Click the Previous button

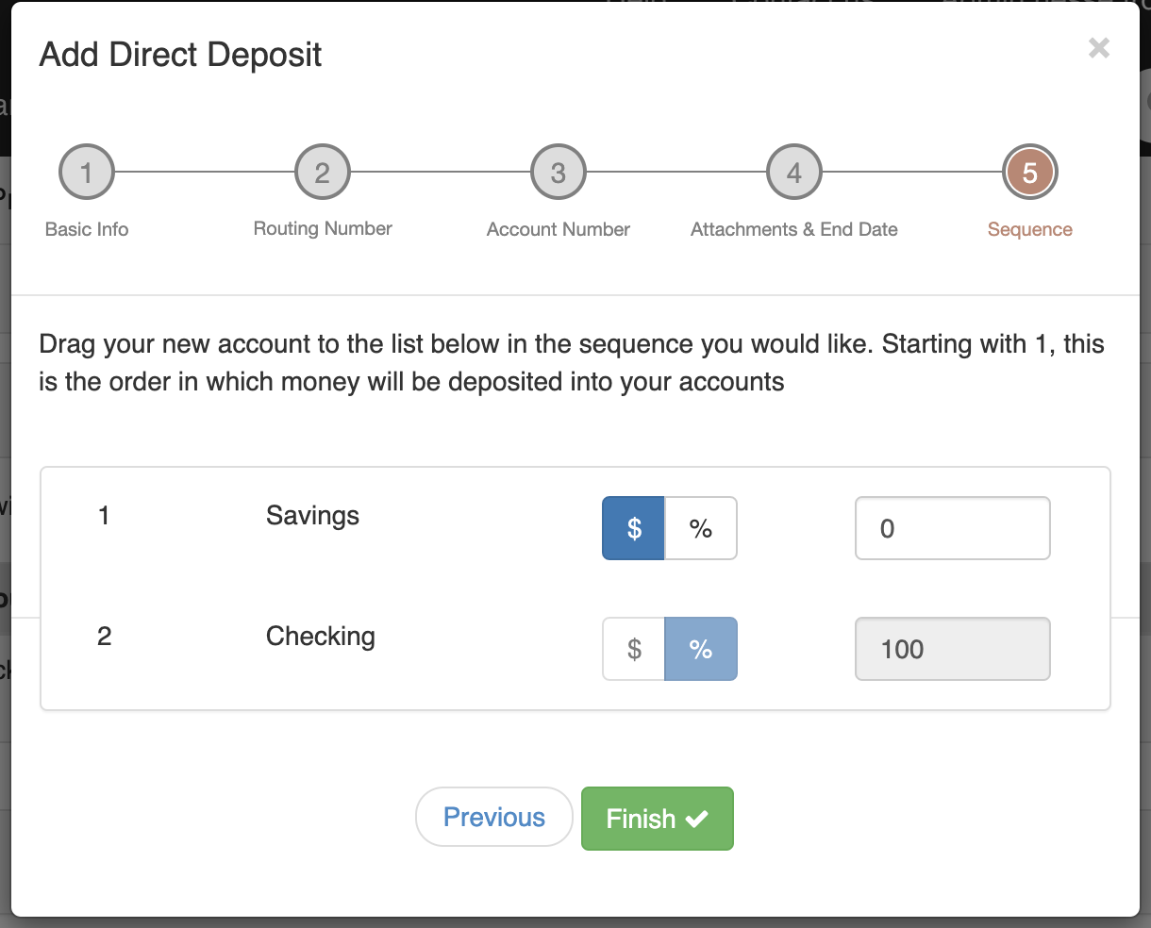point(493,817)
